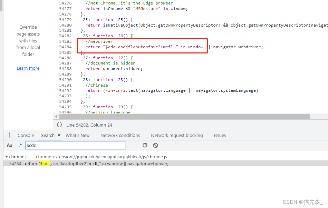Click inside the $cdc search input field
The width and height of the screenshot is (328, 208).
(75, 145)
